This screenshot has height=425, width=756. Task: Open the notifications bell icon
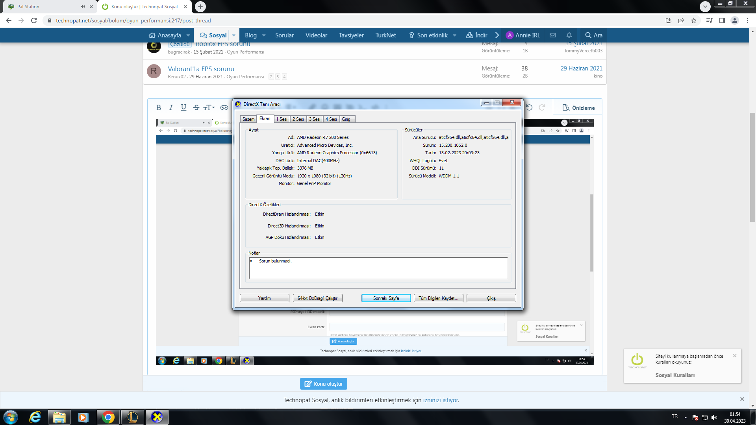point(569,35)
